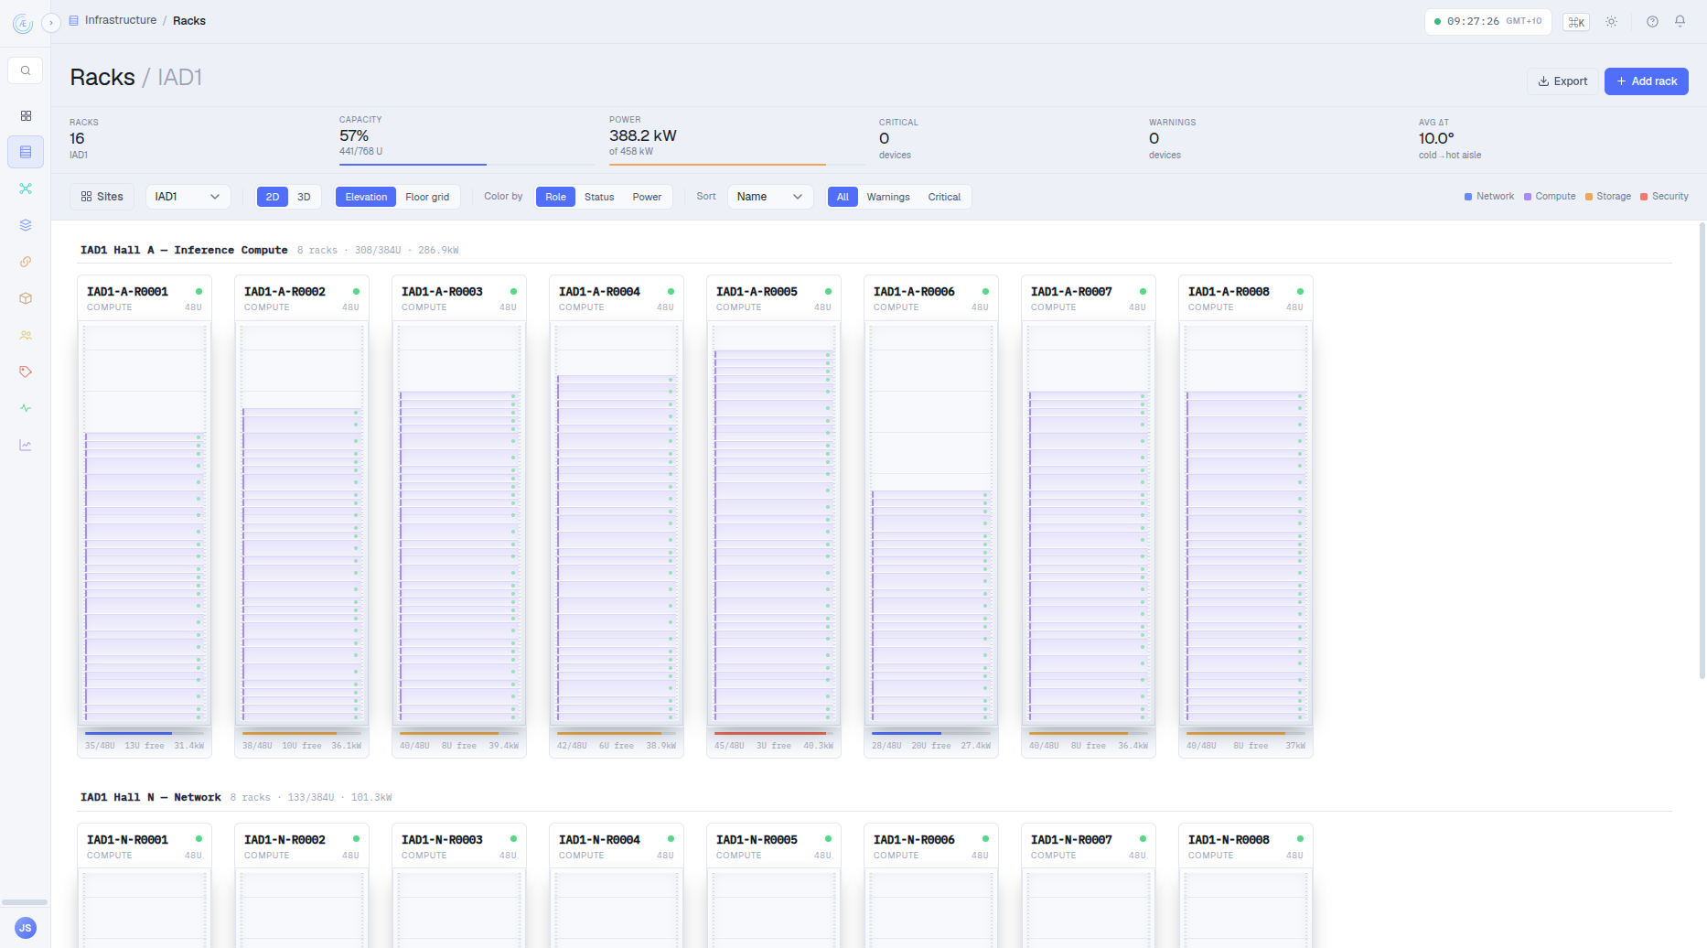Click the Power 388.2 kW progress bar
The image size is (1707, 948).
(x=737, y=165)
